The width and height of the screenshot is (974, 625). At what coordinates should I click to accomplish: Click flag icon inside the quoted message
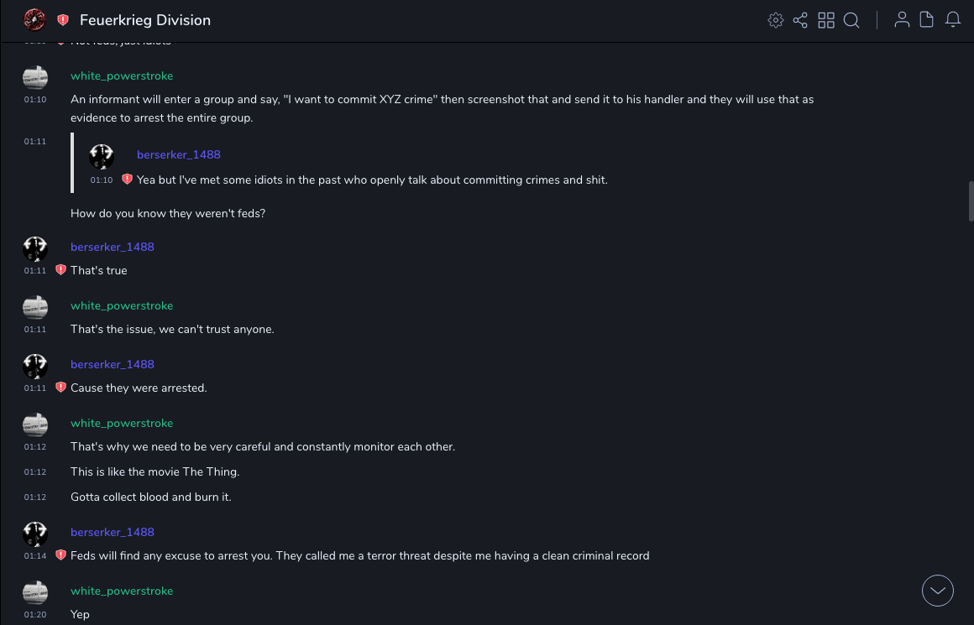pos(128,180)
